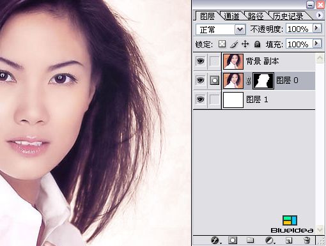326x246 pixels.
Task: Select the 图层 0 layer mask thumbnail
Action: 263,81
